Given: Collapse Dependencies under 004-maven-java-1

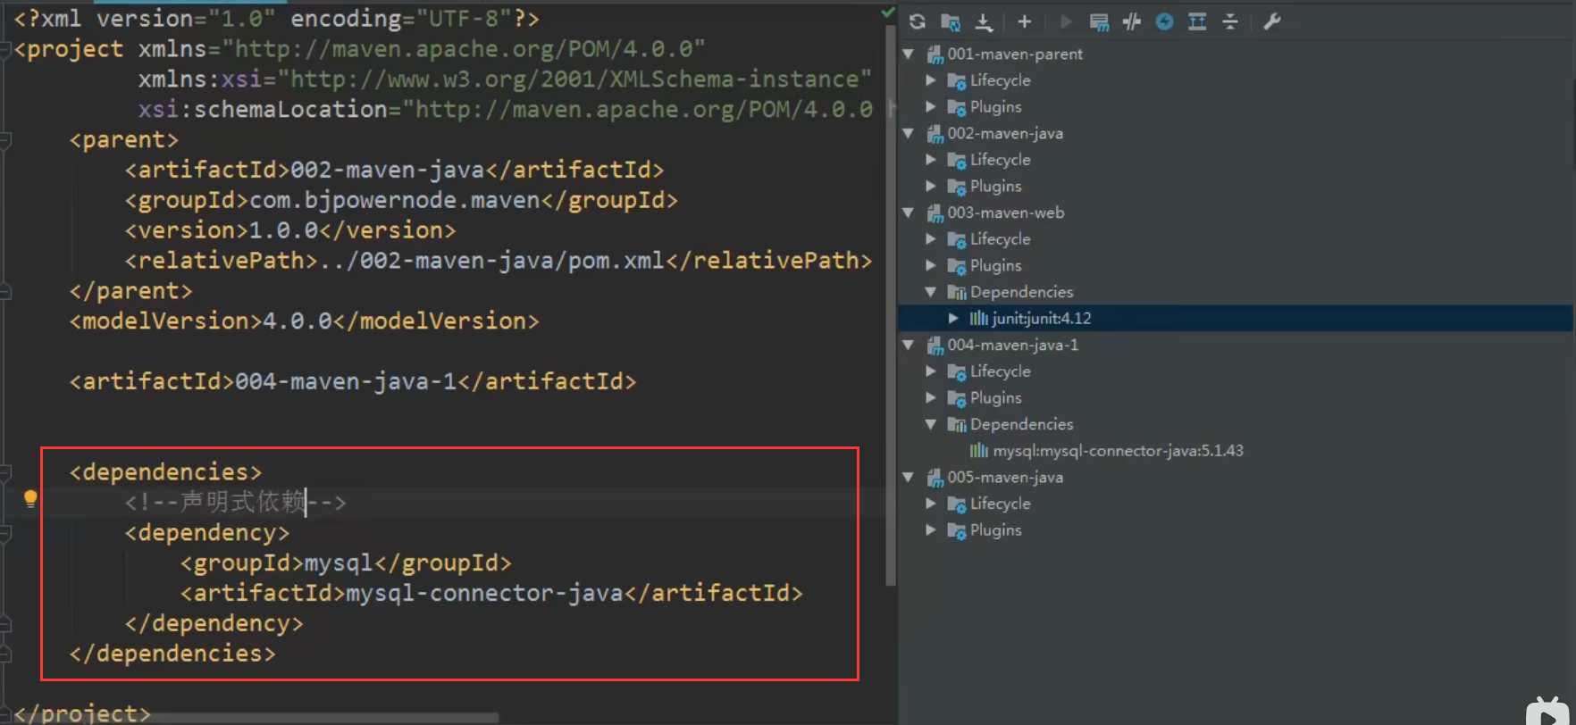Looking at the screenshot, I should coord(931,424).
